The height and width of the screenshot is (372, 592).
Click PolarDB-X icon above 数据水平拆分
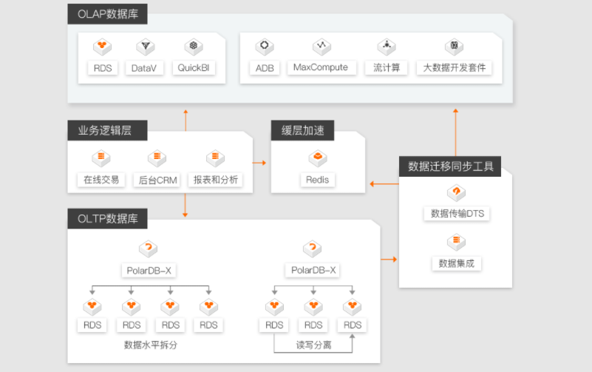149,248
